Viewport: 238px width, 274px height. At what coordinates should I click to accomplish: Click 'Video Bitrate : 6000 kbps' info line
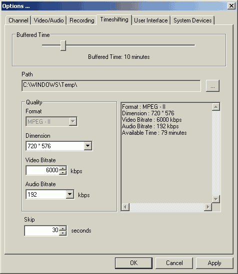pyautogui.click(x=151, y=120)
